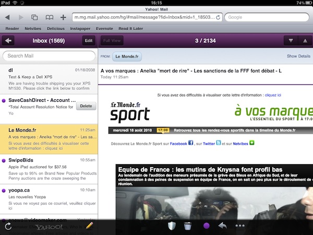Tap the plus add bookmark icon
This screenshot has width=313, height=235.
pos(63,17)
